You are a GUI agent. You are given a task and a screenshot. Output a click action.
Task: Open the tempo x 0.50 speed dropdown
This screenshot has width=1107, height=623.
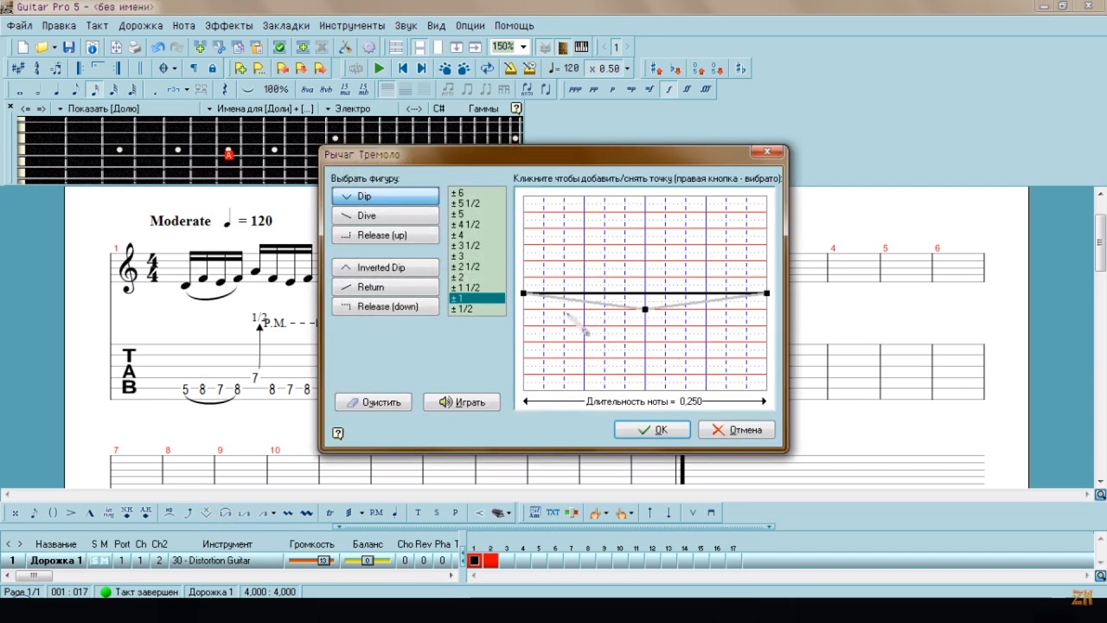pyautogui.click(x=627, y=68)
